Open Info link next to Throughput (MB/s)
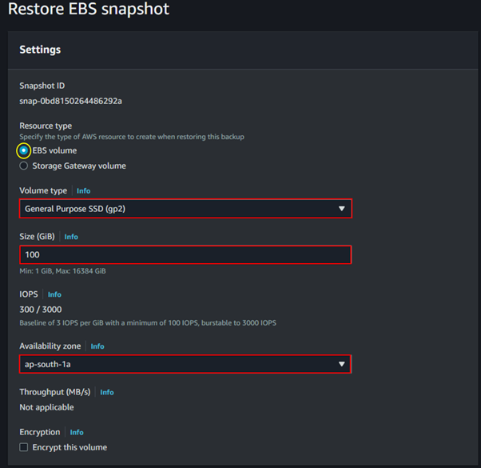 (107, 392)
